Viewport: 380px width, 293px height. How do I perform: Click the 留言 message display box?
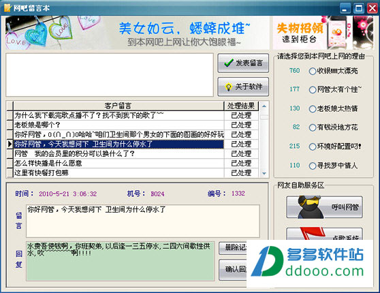click(143, 221)
